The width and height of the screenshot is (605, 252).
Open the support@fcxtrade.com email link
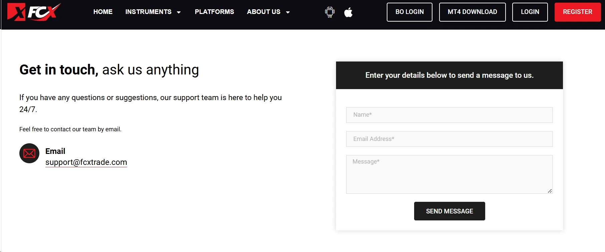click(x=86, y=162)
